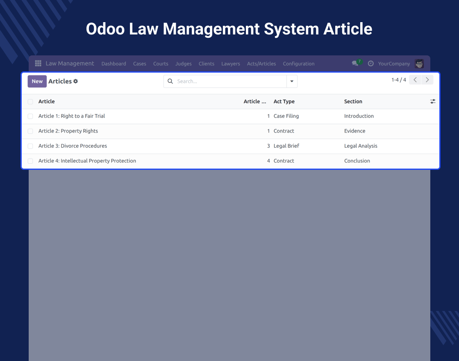This screenshot has height=361, width=459.
Task: Open the Articles gear settings icon
Action: 75,81
